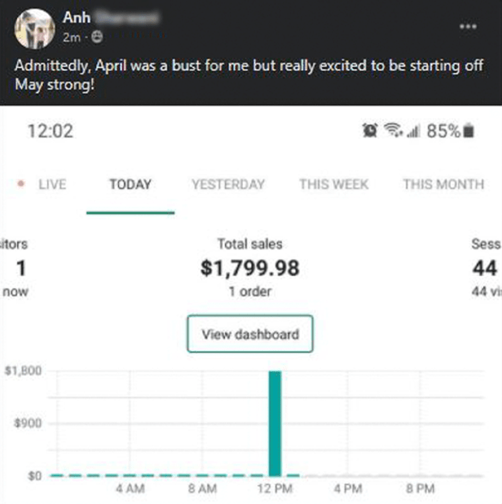Click the 1 order label
The image size is (502, 504).
pos(250,291)
